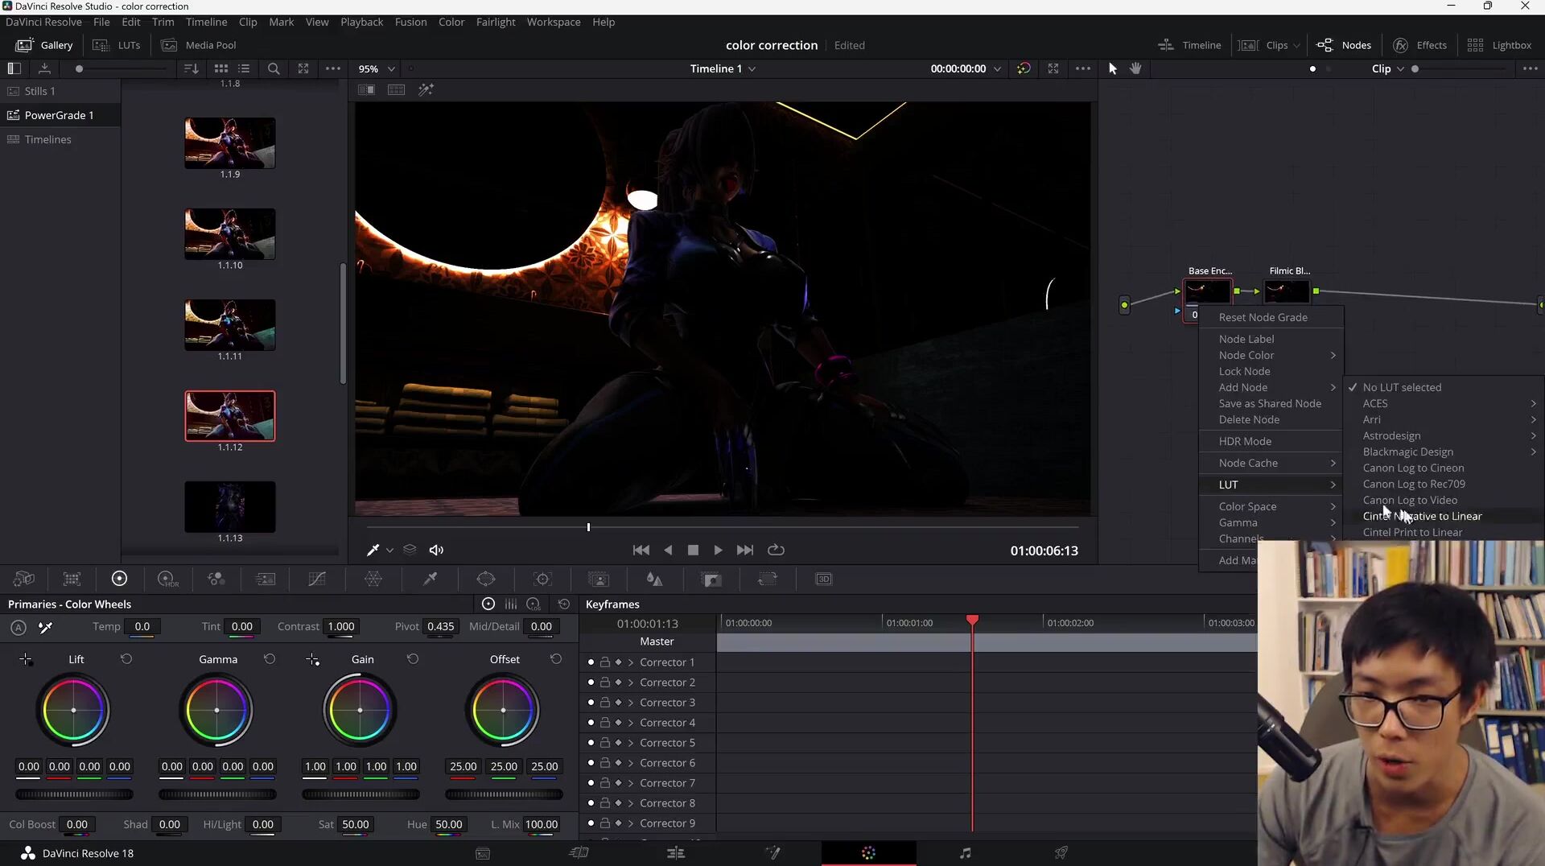Toggle loop playback in viewer
The width and height of the screenshot is (1545, 866).
coord(776,551)
